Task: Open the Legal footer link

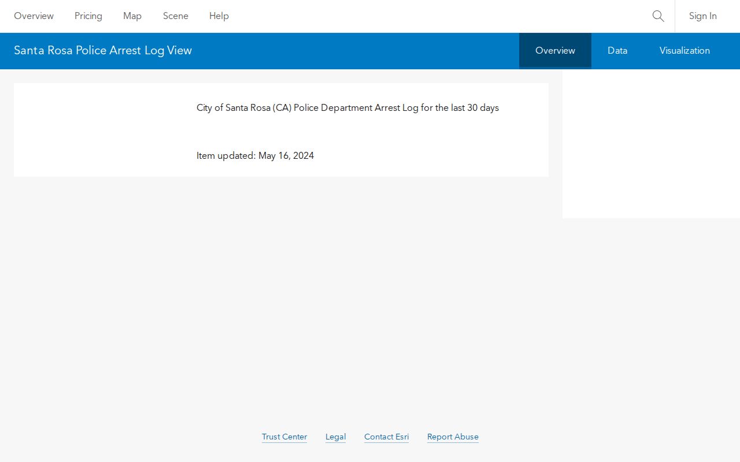Action: [x=335, y=437]
